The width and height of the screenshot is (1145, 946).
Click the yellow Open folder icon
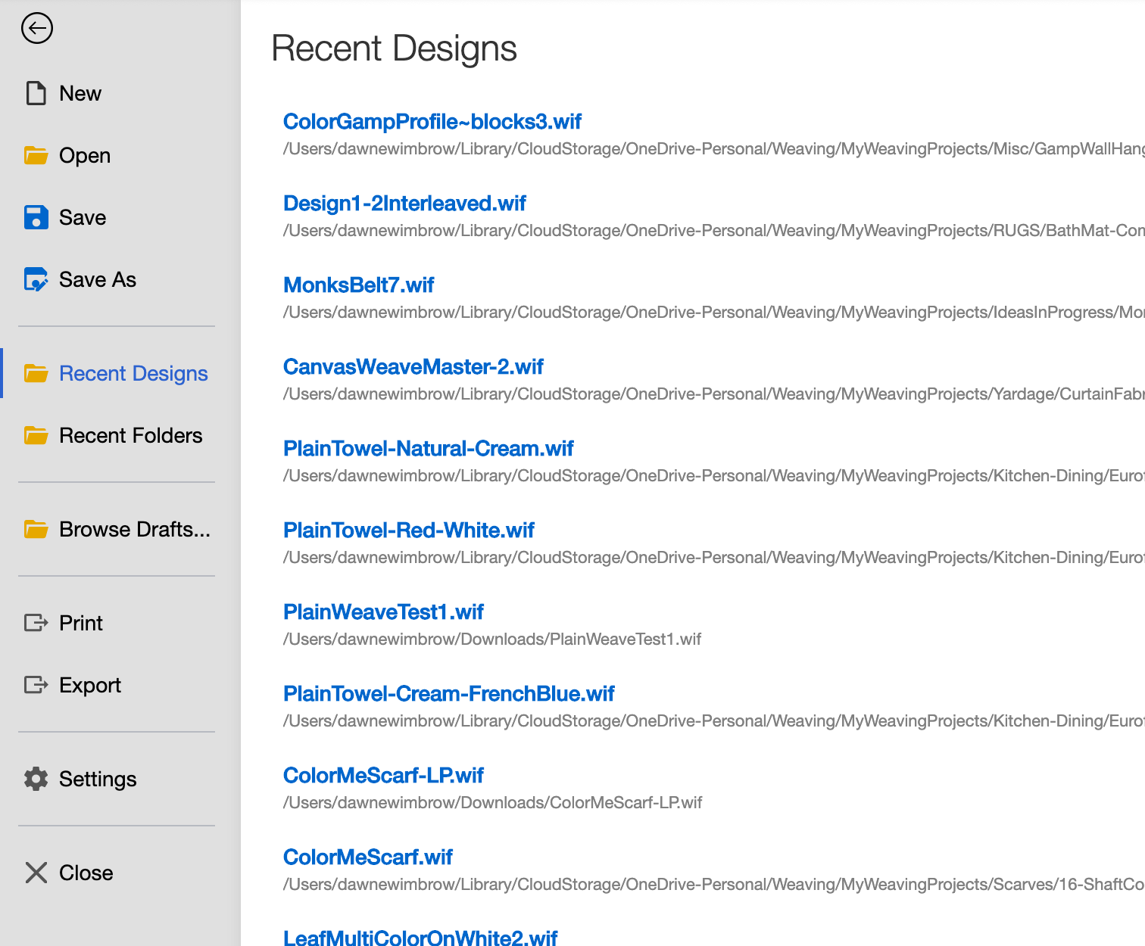coord(36,155)
